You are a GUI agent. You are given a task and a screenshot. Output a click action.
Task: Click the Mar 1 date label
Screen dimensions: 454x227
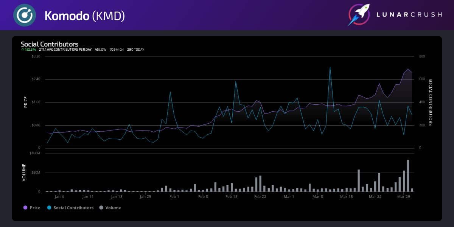click(x=289, y=197)
